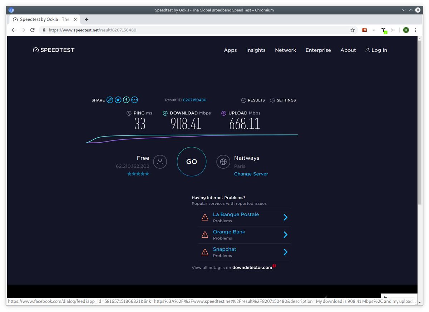
Task: Open the red heart folder extension
Action: point(365,30)
